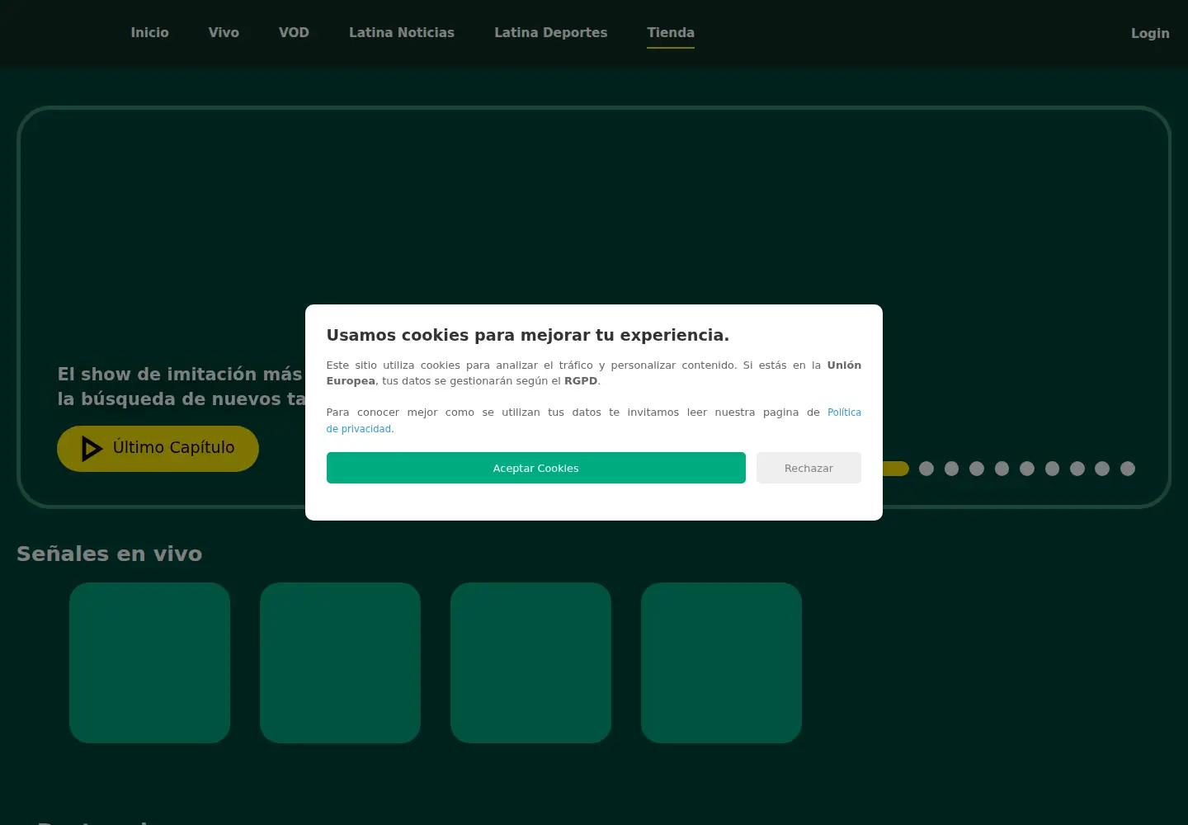Select the Tienda nav item
The height and width of the screenshot is (825, 1188).
pyautogui.click(x=671, y=33)
